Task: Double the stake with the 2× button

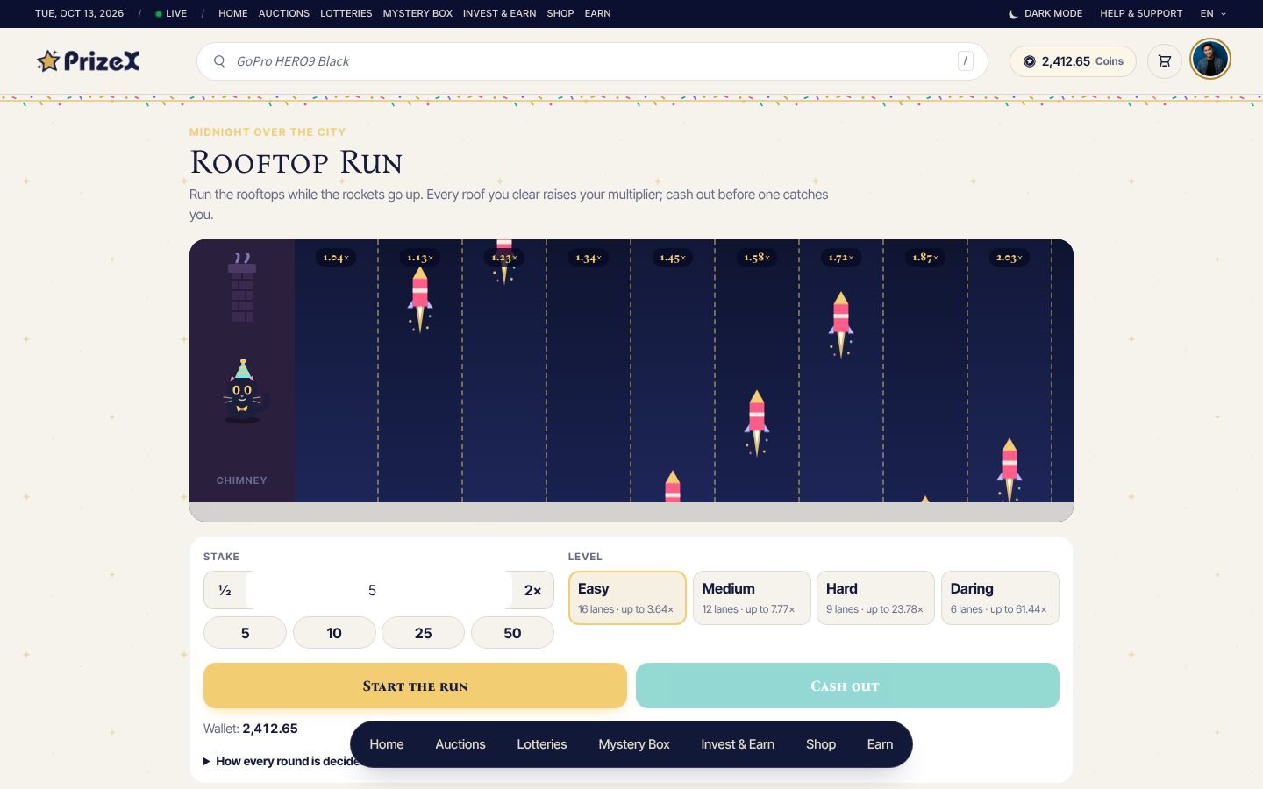Action: coord(532,590)
